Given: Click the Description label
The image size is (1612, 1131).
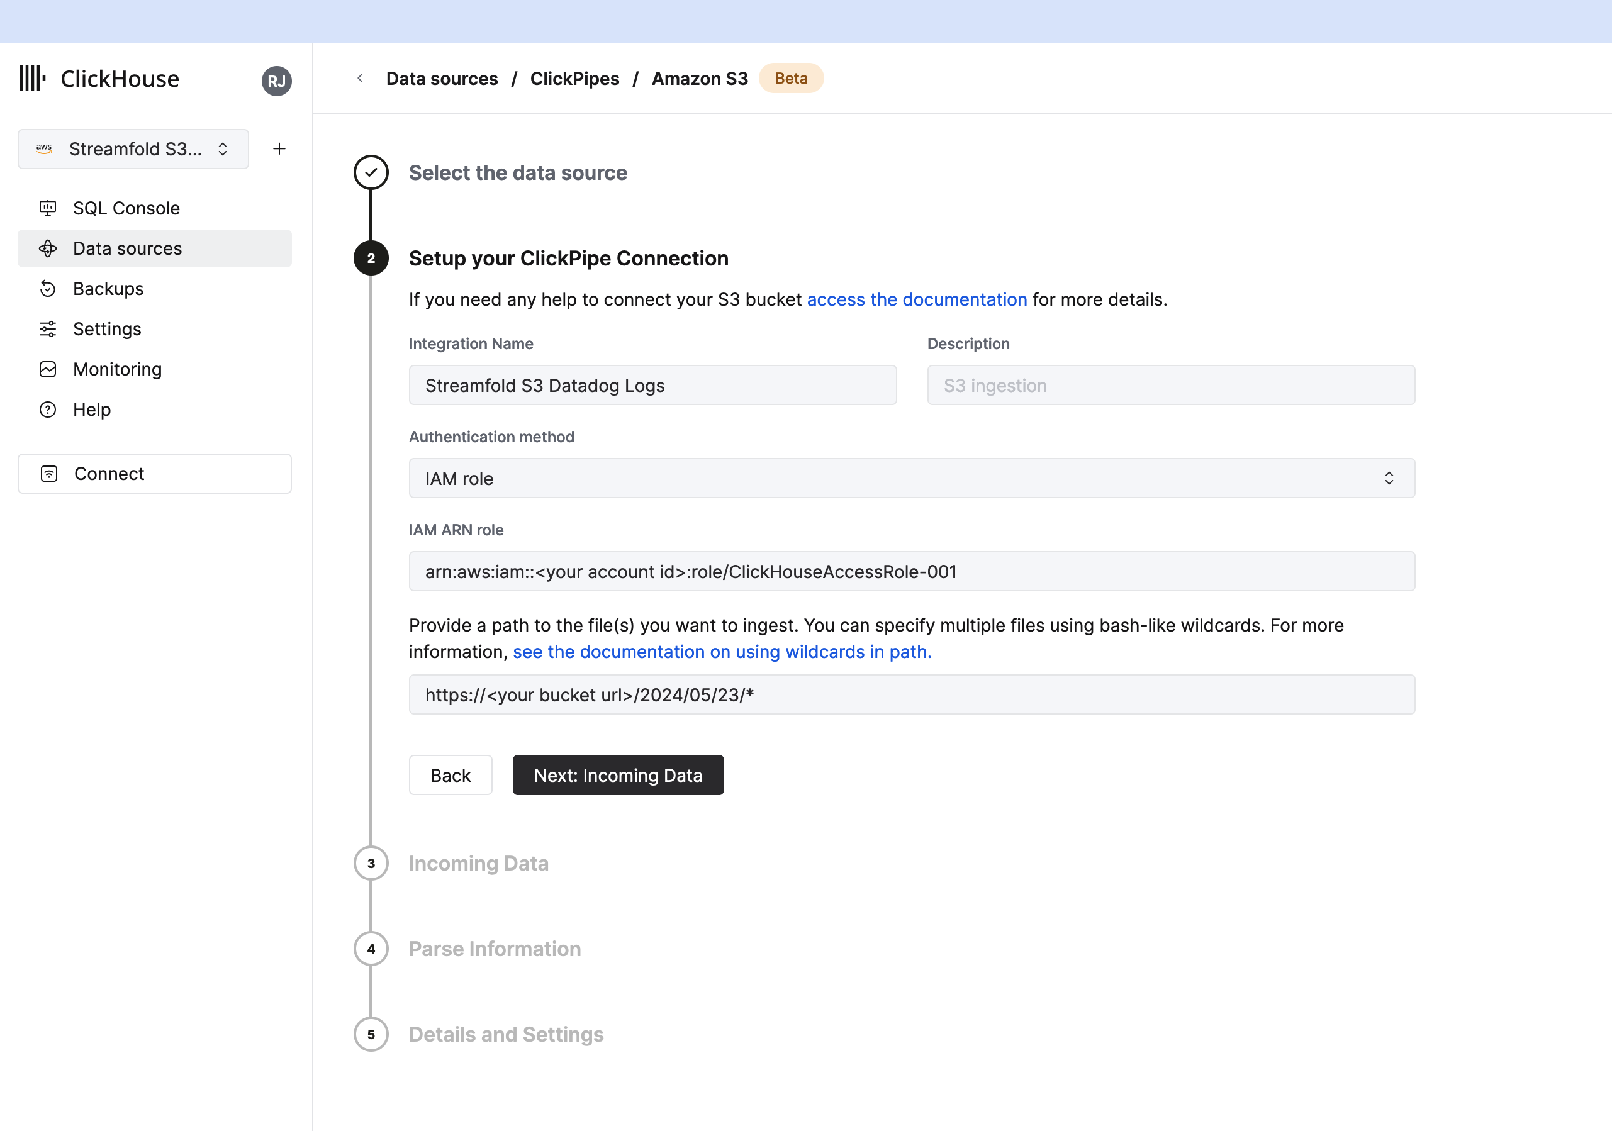Looking at the screenshot, I should coord(969,344).
